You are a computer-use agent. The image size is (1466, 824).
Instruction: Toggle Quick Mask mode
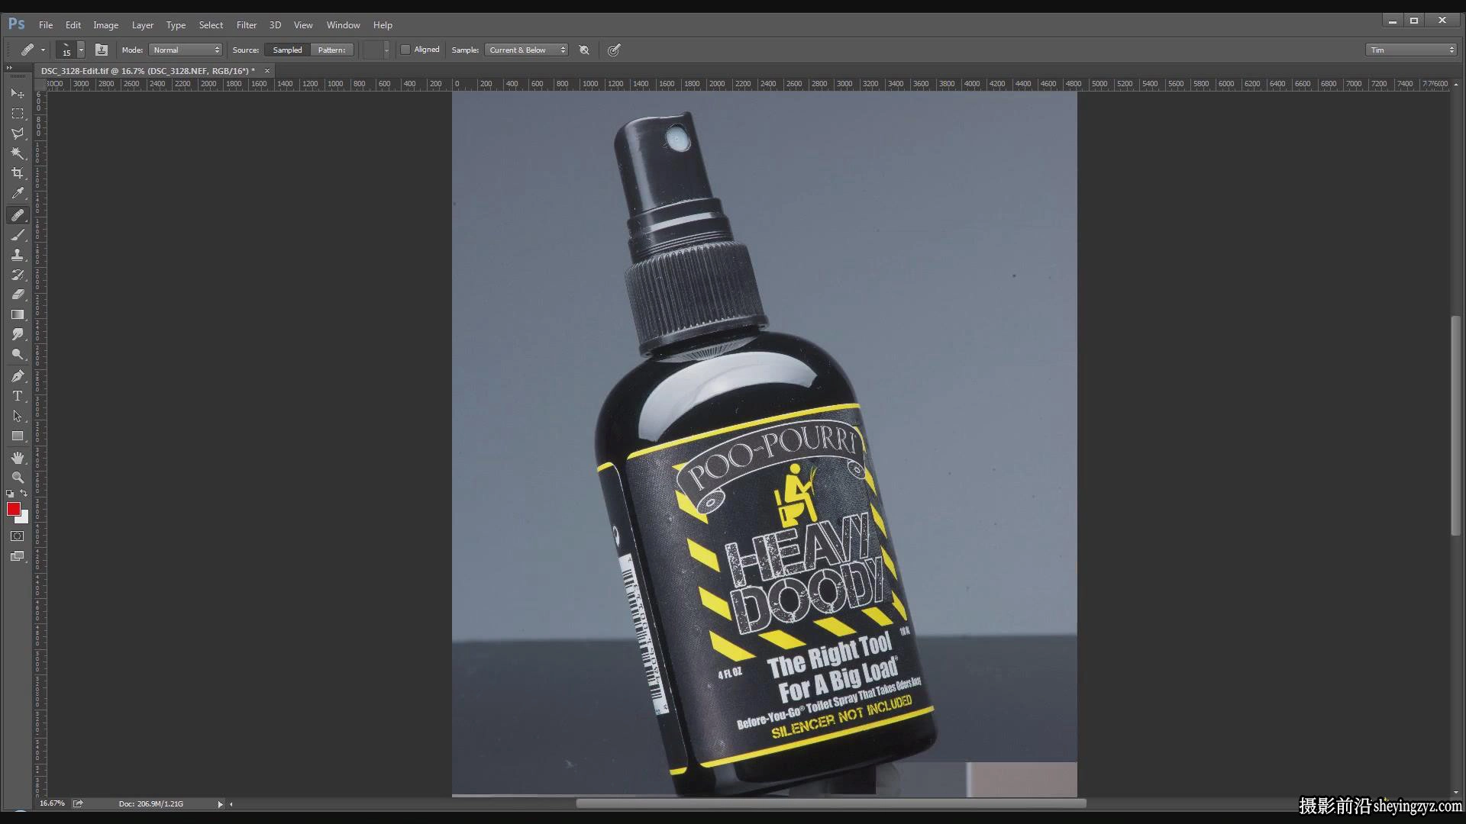18,536
